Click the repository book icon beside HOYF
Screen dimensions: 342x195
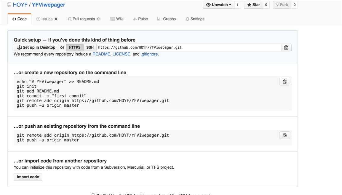point(9,5)
